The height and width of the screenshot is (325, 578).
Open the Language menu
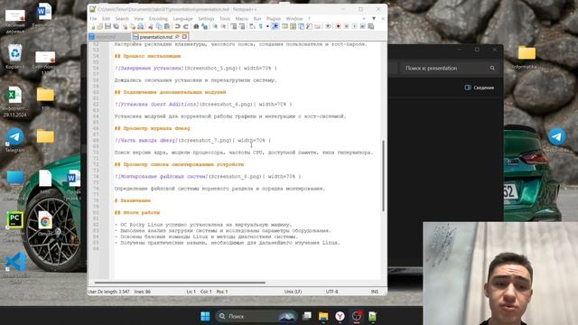pyautogui.click(x=182, y=18)
